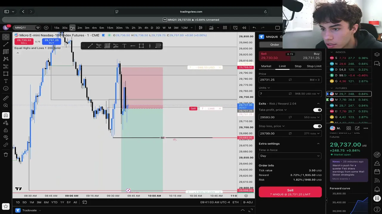Select trend line in floating favorites toolbar
This screenshot has height=214, width=382.
click(x=90, y=46)
